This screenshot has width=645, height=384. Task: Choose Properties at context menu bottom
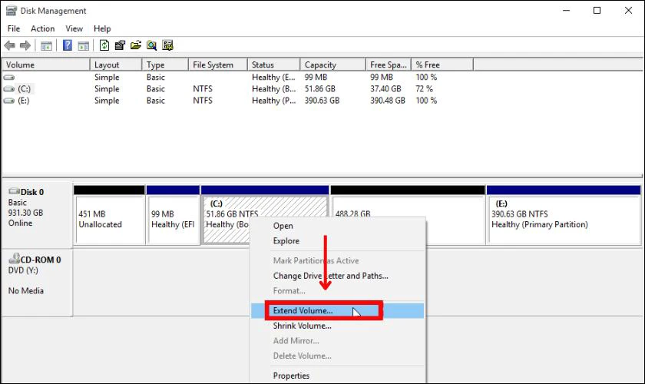click(x=337, y=376)
